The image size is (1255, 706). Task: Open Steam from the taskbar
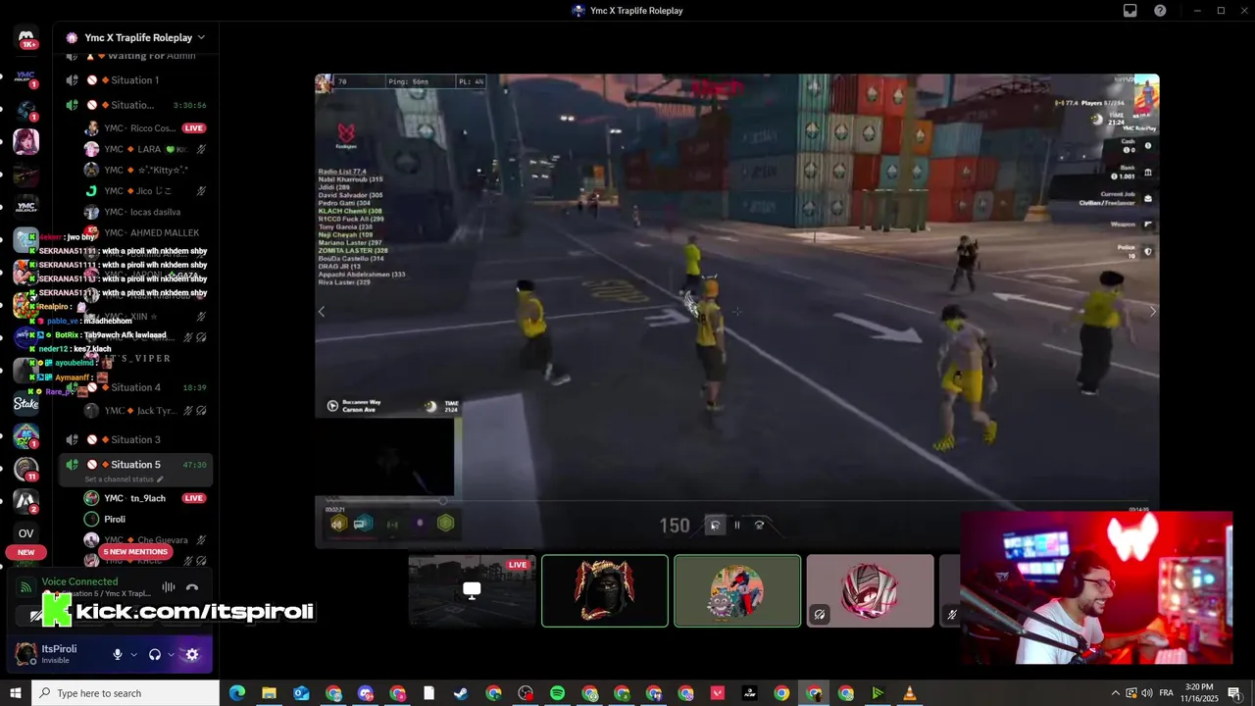click(x=461, y=693)
